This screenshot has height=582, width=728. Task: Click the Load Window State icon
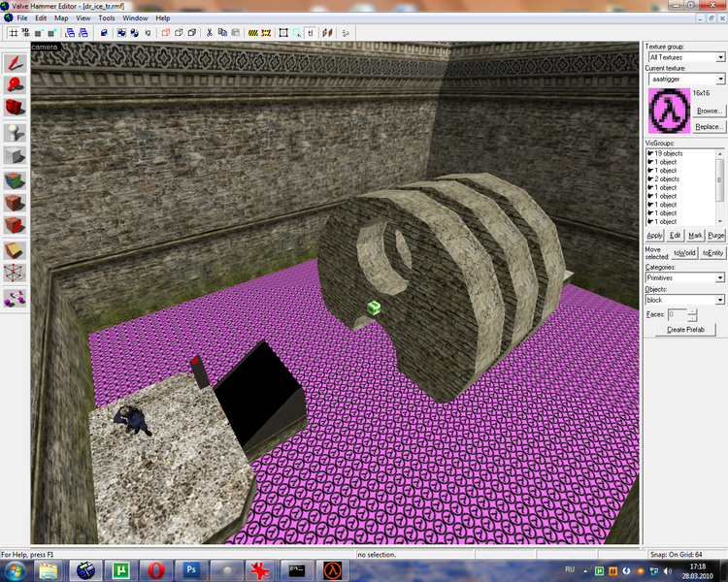pyautogui.click(x=70, y=32)
